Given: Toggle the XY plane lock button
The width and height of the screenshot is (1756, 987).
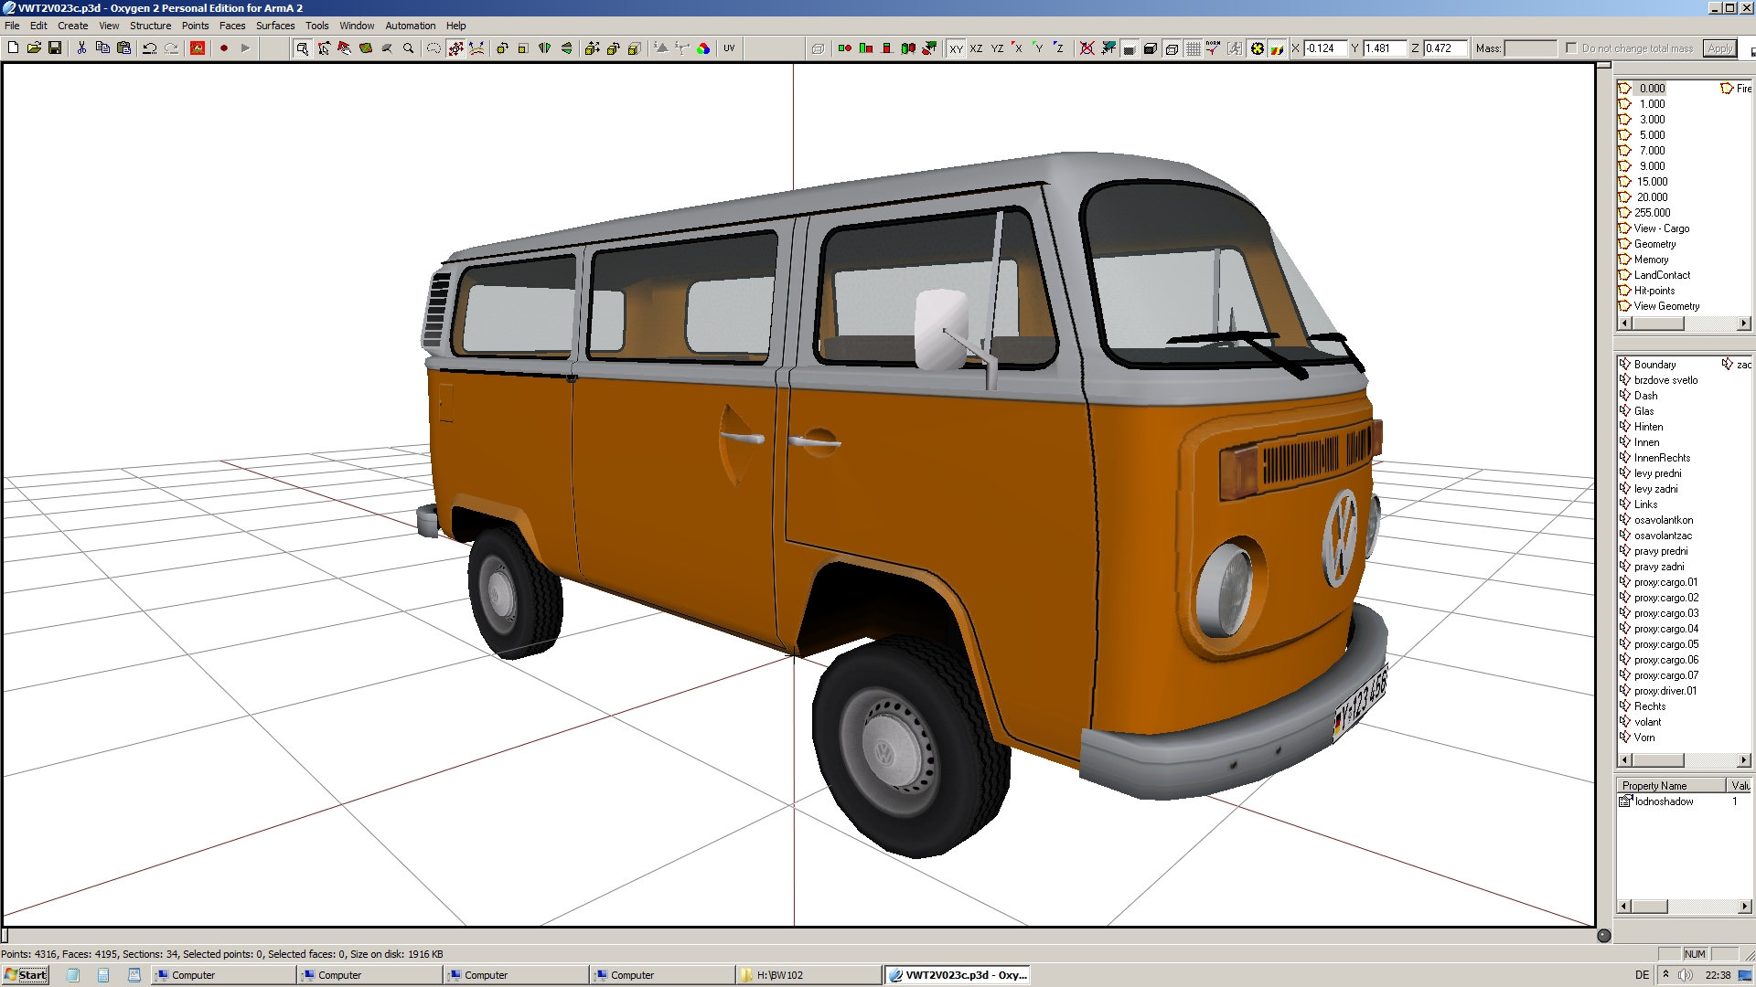Looking at the screenshot, I should click(956, 48).
